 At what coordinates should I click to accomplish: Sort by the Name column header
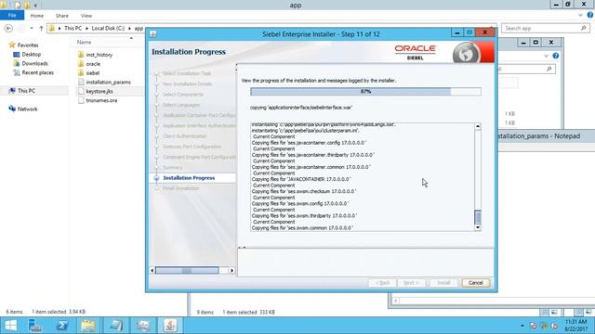point(85,42)
